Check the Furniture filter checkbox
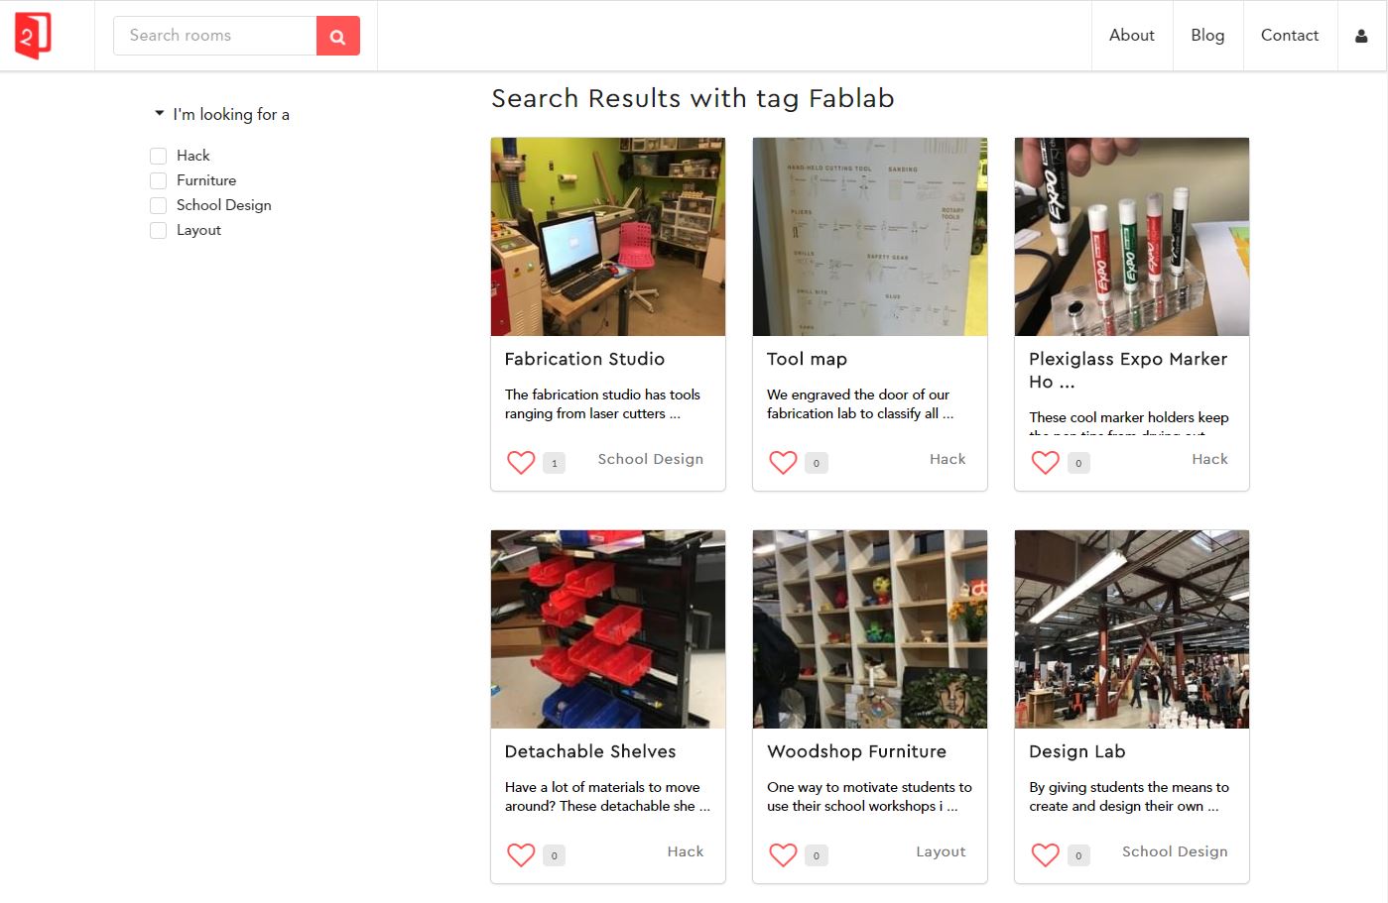The width and height of the screenshot is (1388, 903). (158, 180)
